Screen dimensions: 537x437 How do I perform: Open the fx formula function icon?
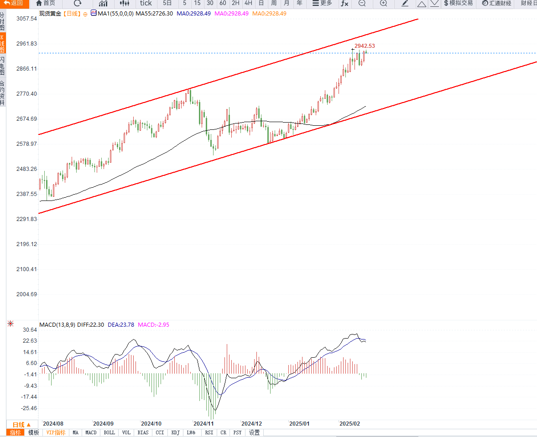click(344, 4)
